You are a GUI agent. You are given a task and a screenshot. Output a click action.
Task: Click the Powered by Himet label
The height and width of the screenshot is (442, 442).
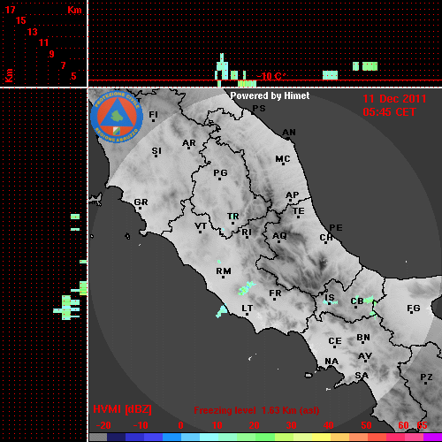270,95
